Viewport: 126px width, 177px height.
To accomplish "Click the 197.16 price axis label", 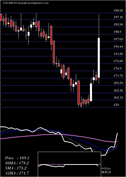I will [118, 17].
